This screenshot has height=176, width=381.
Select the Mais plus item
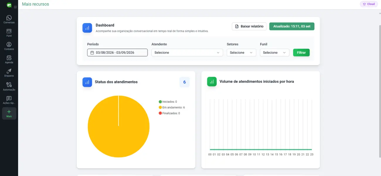click(x=9, y=114)
